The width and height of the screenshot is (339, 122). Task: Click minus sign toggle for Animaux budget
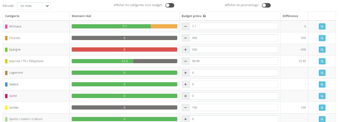click(186, 27)
